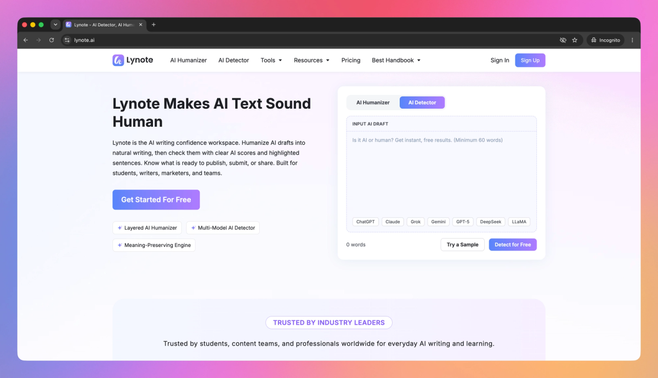Switch to the AI Humanizer tab
Image resolution: width=658 pixels, height=378 pixels.
(373, 103)
